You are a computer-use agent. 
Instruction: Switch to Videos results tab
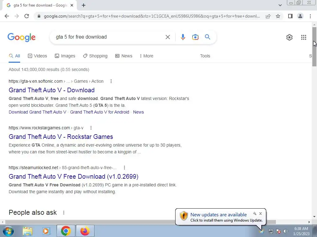37,56
